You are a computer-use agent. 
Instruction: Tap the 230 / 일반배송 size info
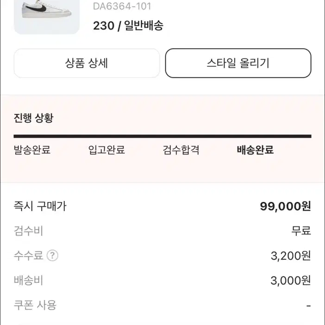[128, 26]
